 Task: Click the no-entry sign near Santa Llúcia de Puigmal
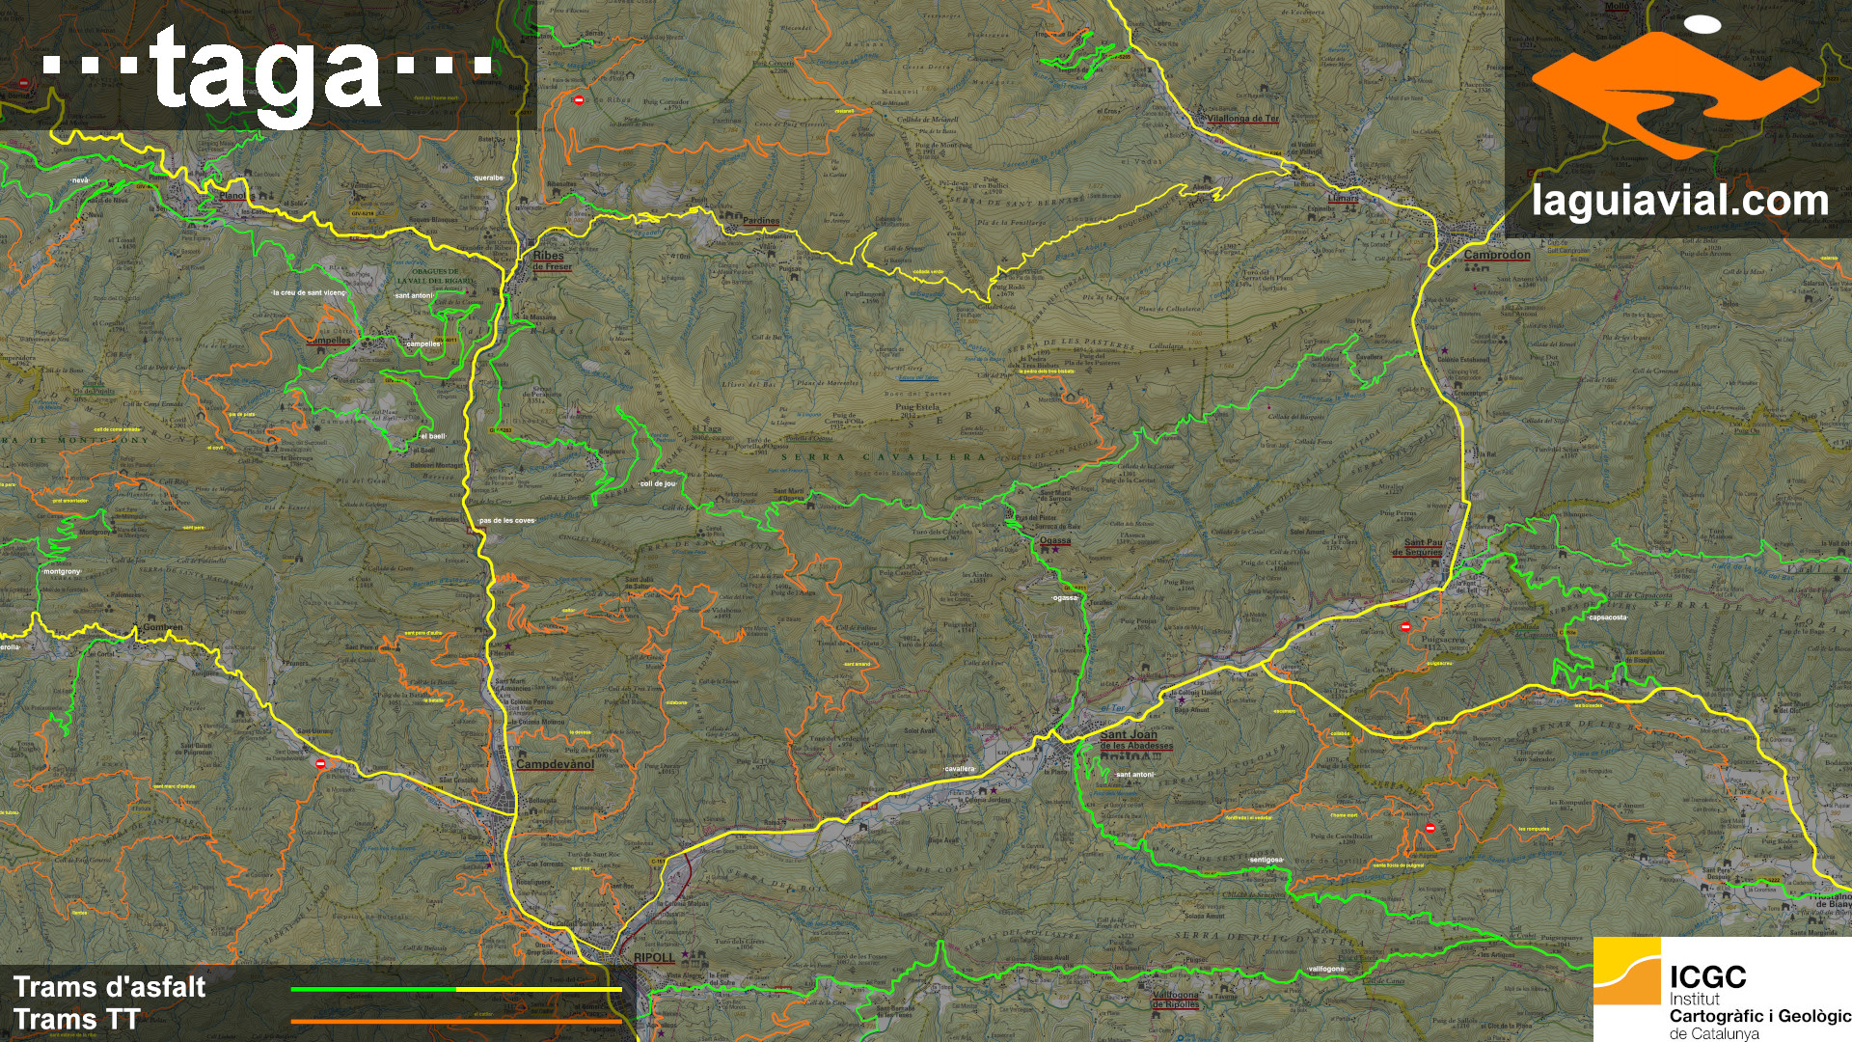click(x=1430, y=827)
